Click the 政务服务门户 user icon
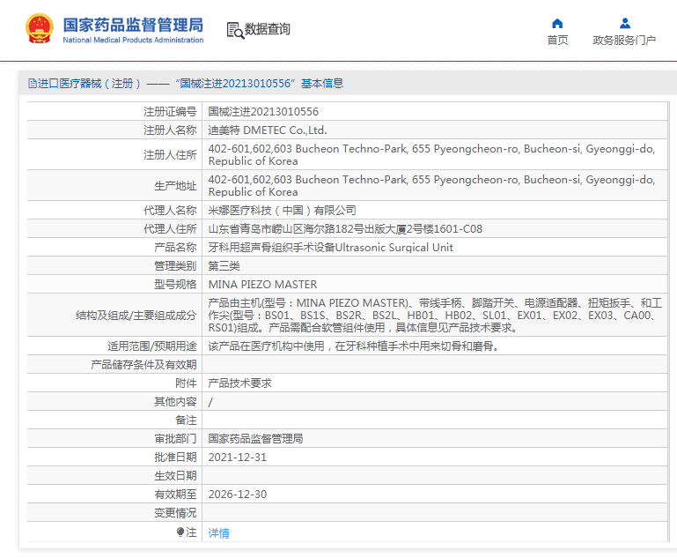The width and height of the screenshot is (677, 558). click(x=625, y=23)
